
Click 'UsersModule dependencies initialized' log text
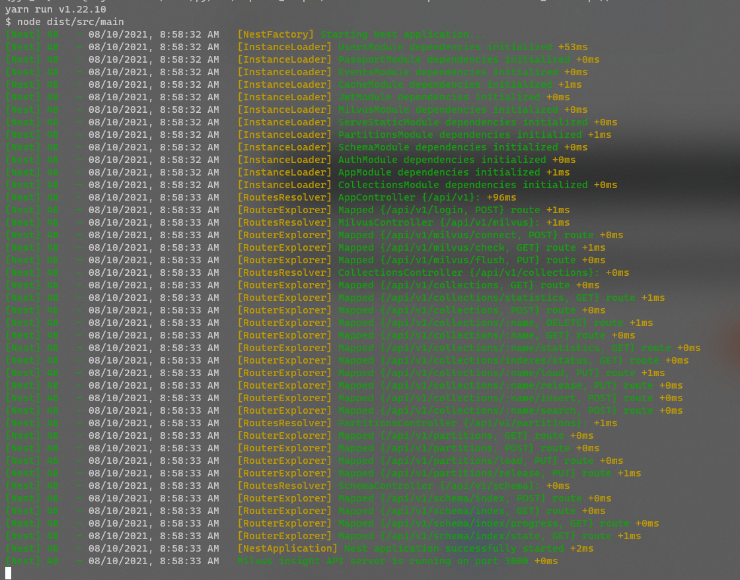pos(445,47)
